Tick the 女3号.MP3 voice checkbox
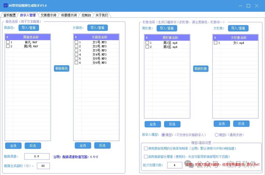Viewport: 265px width, 175px height. (x=76, y=51)
